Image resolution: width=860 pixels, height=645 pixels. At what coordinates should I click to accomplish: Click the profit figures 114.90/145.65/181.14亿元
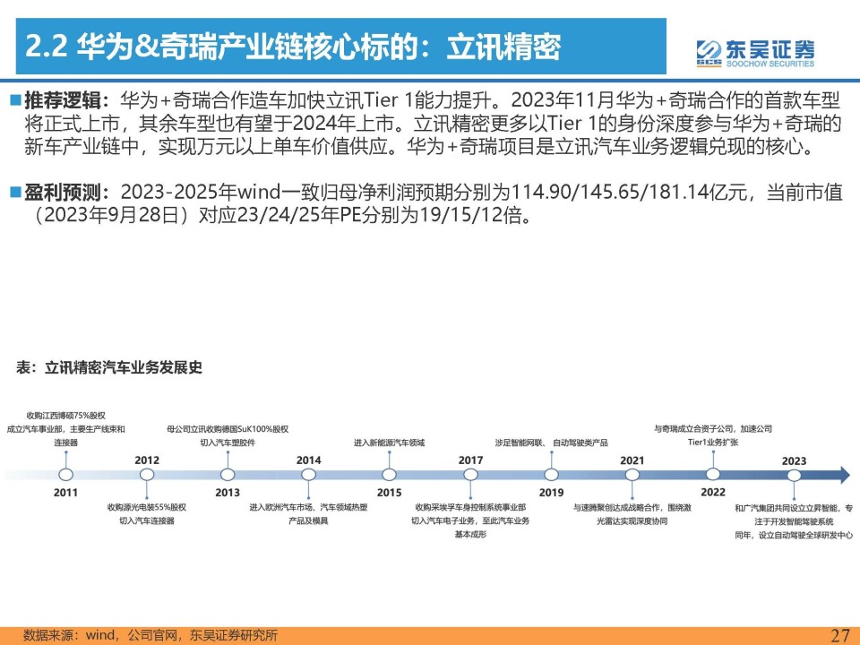click(x=629, y=193)
